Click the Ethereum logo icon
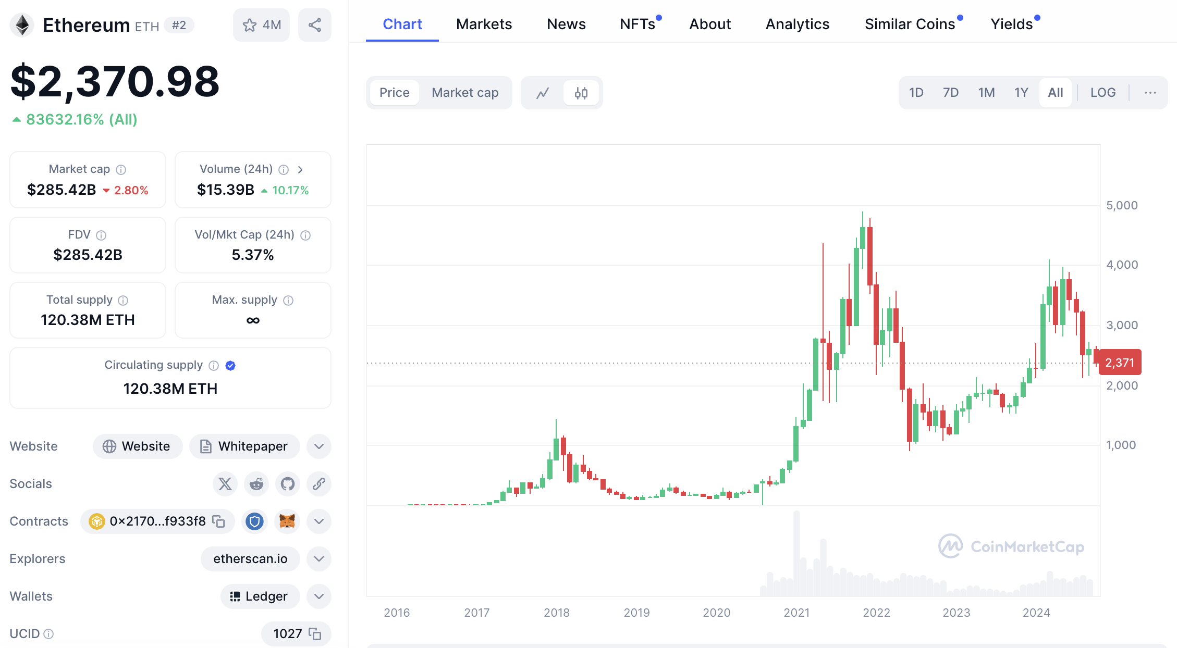 tap(22, 25)
